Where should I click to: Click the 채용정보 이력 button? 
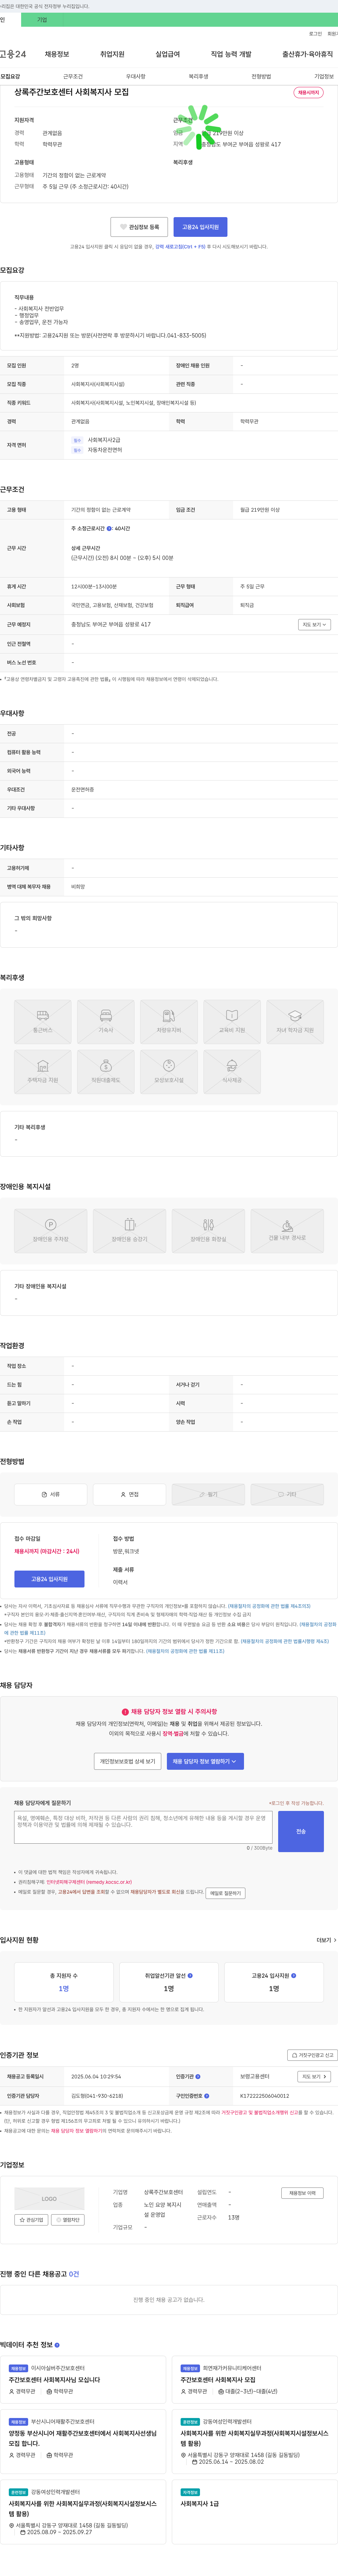coord(302,2193)
